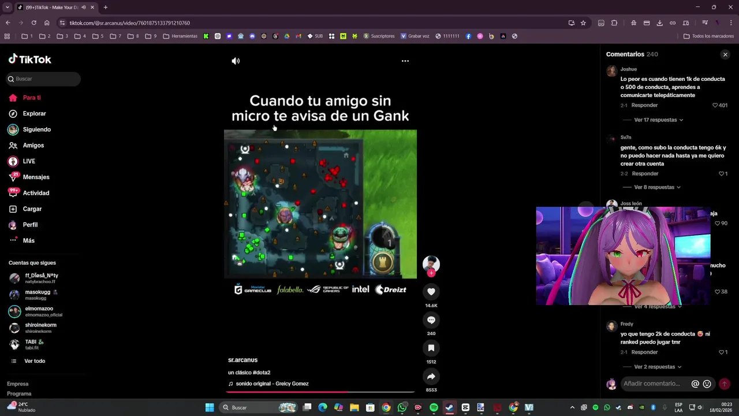Open the browser extensions puzzle icon
The height and width of the screenshot is (416, 739).
[614, 23]
